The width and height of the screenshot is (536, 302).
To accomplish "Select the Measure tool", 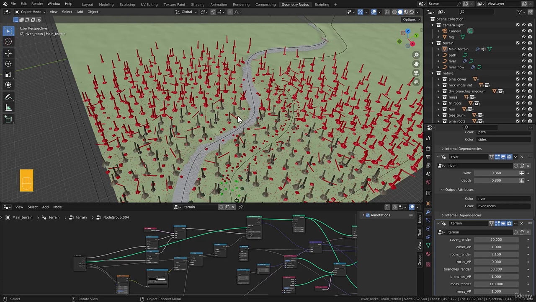I will coord(8,108).
